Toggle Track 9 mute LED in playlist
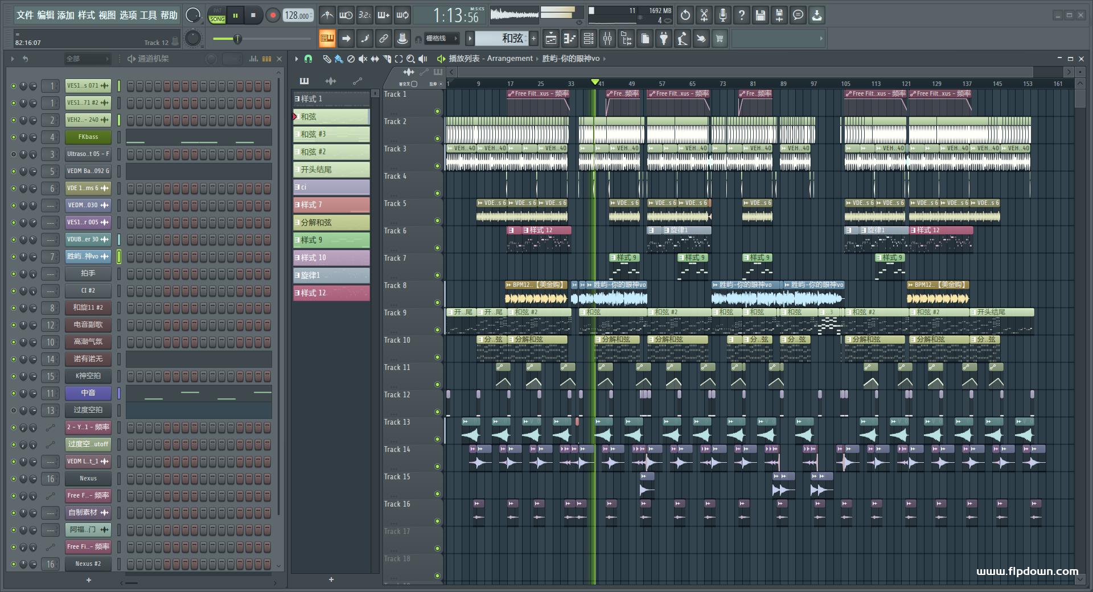Image resolution: width=1093 pixels, height=592 pixels. coord(437,330)
